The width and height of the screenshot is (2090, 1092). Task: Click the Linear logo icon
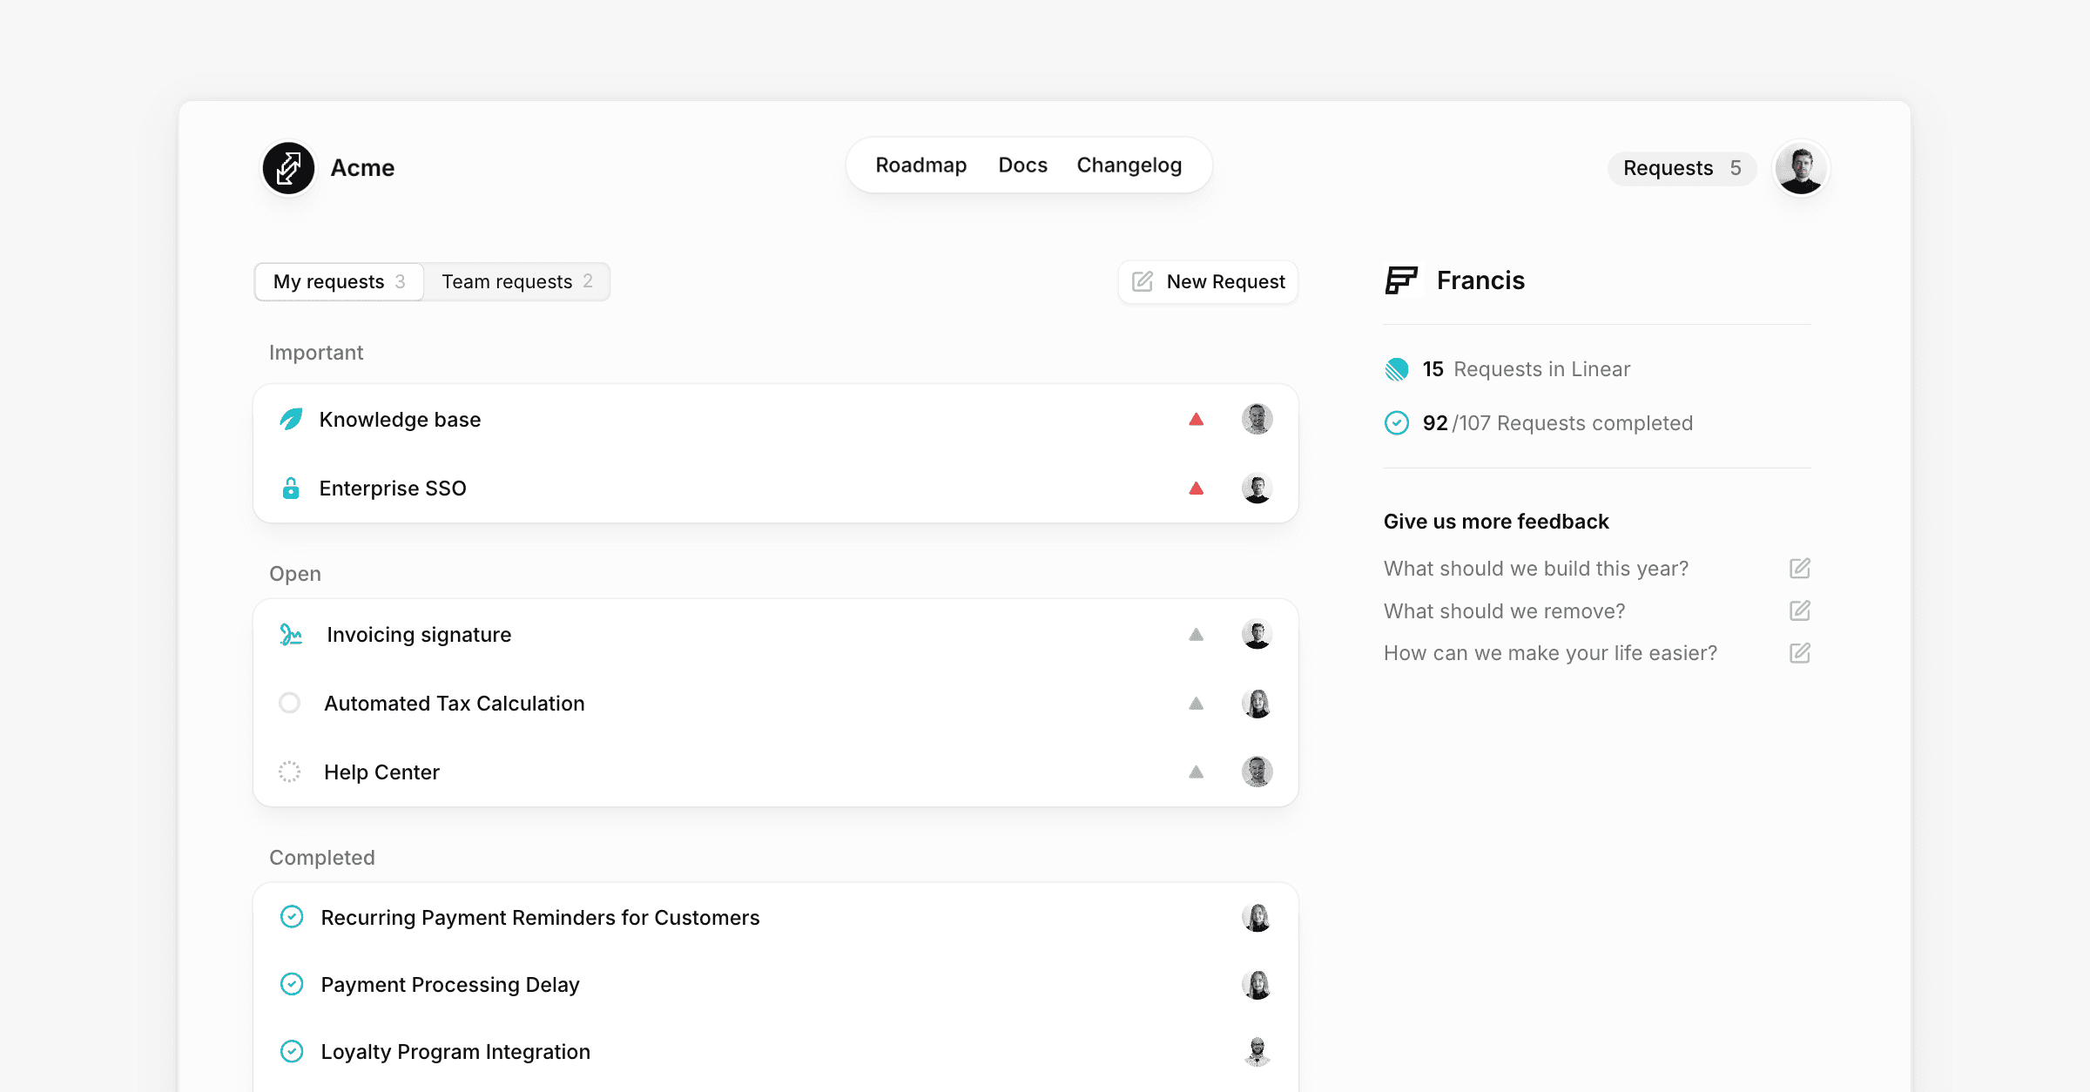pos(1397,369)
